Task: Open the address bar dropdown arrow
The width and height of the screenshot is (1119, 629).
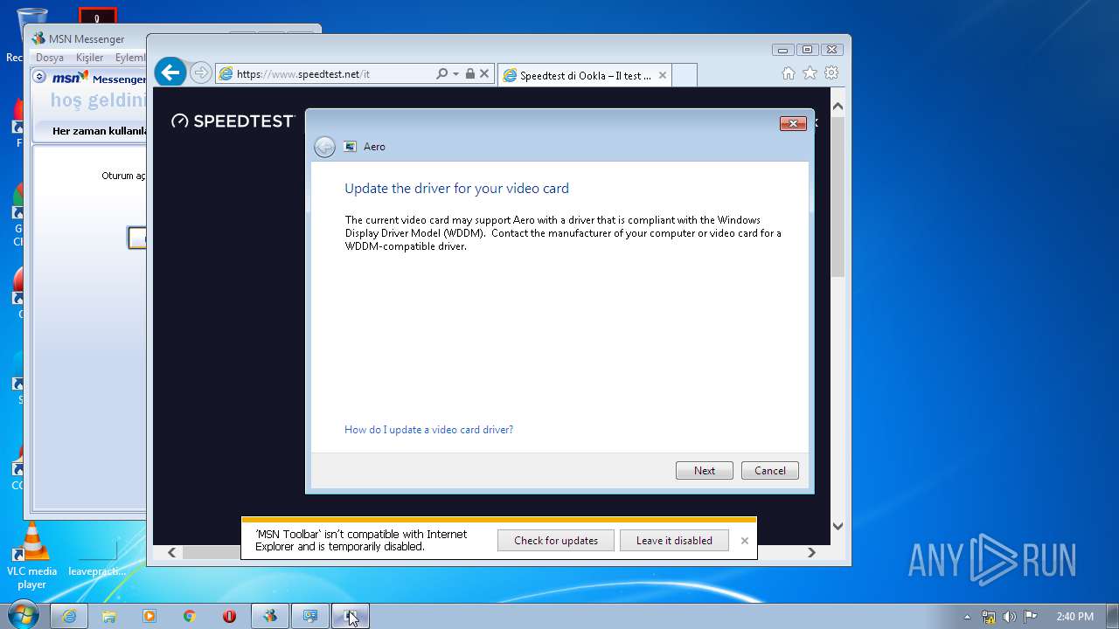Action: 455,74
